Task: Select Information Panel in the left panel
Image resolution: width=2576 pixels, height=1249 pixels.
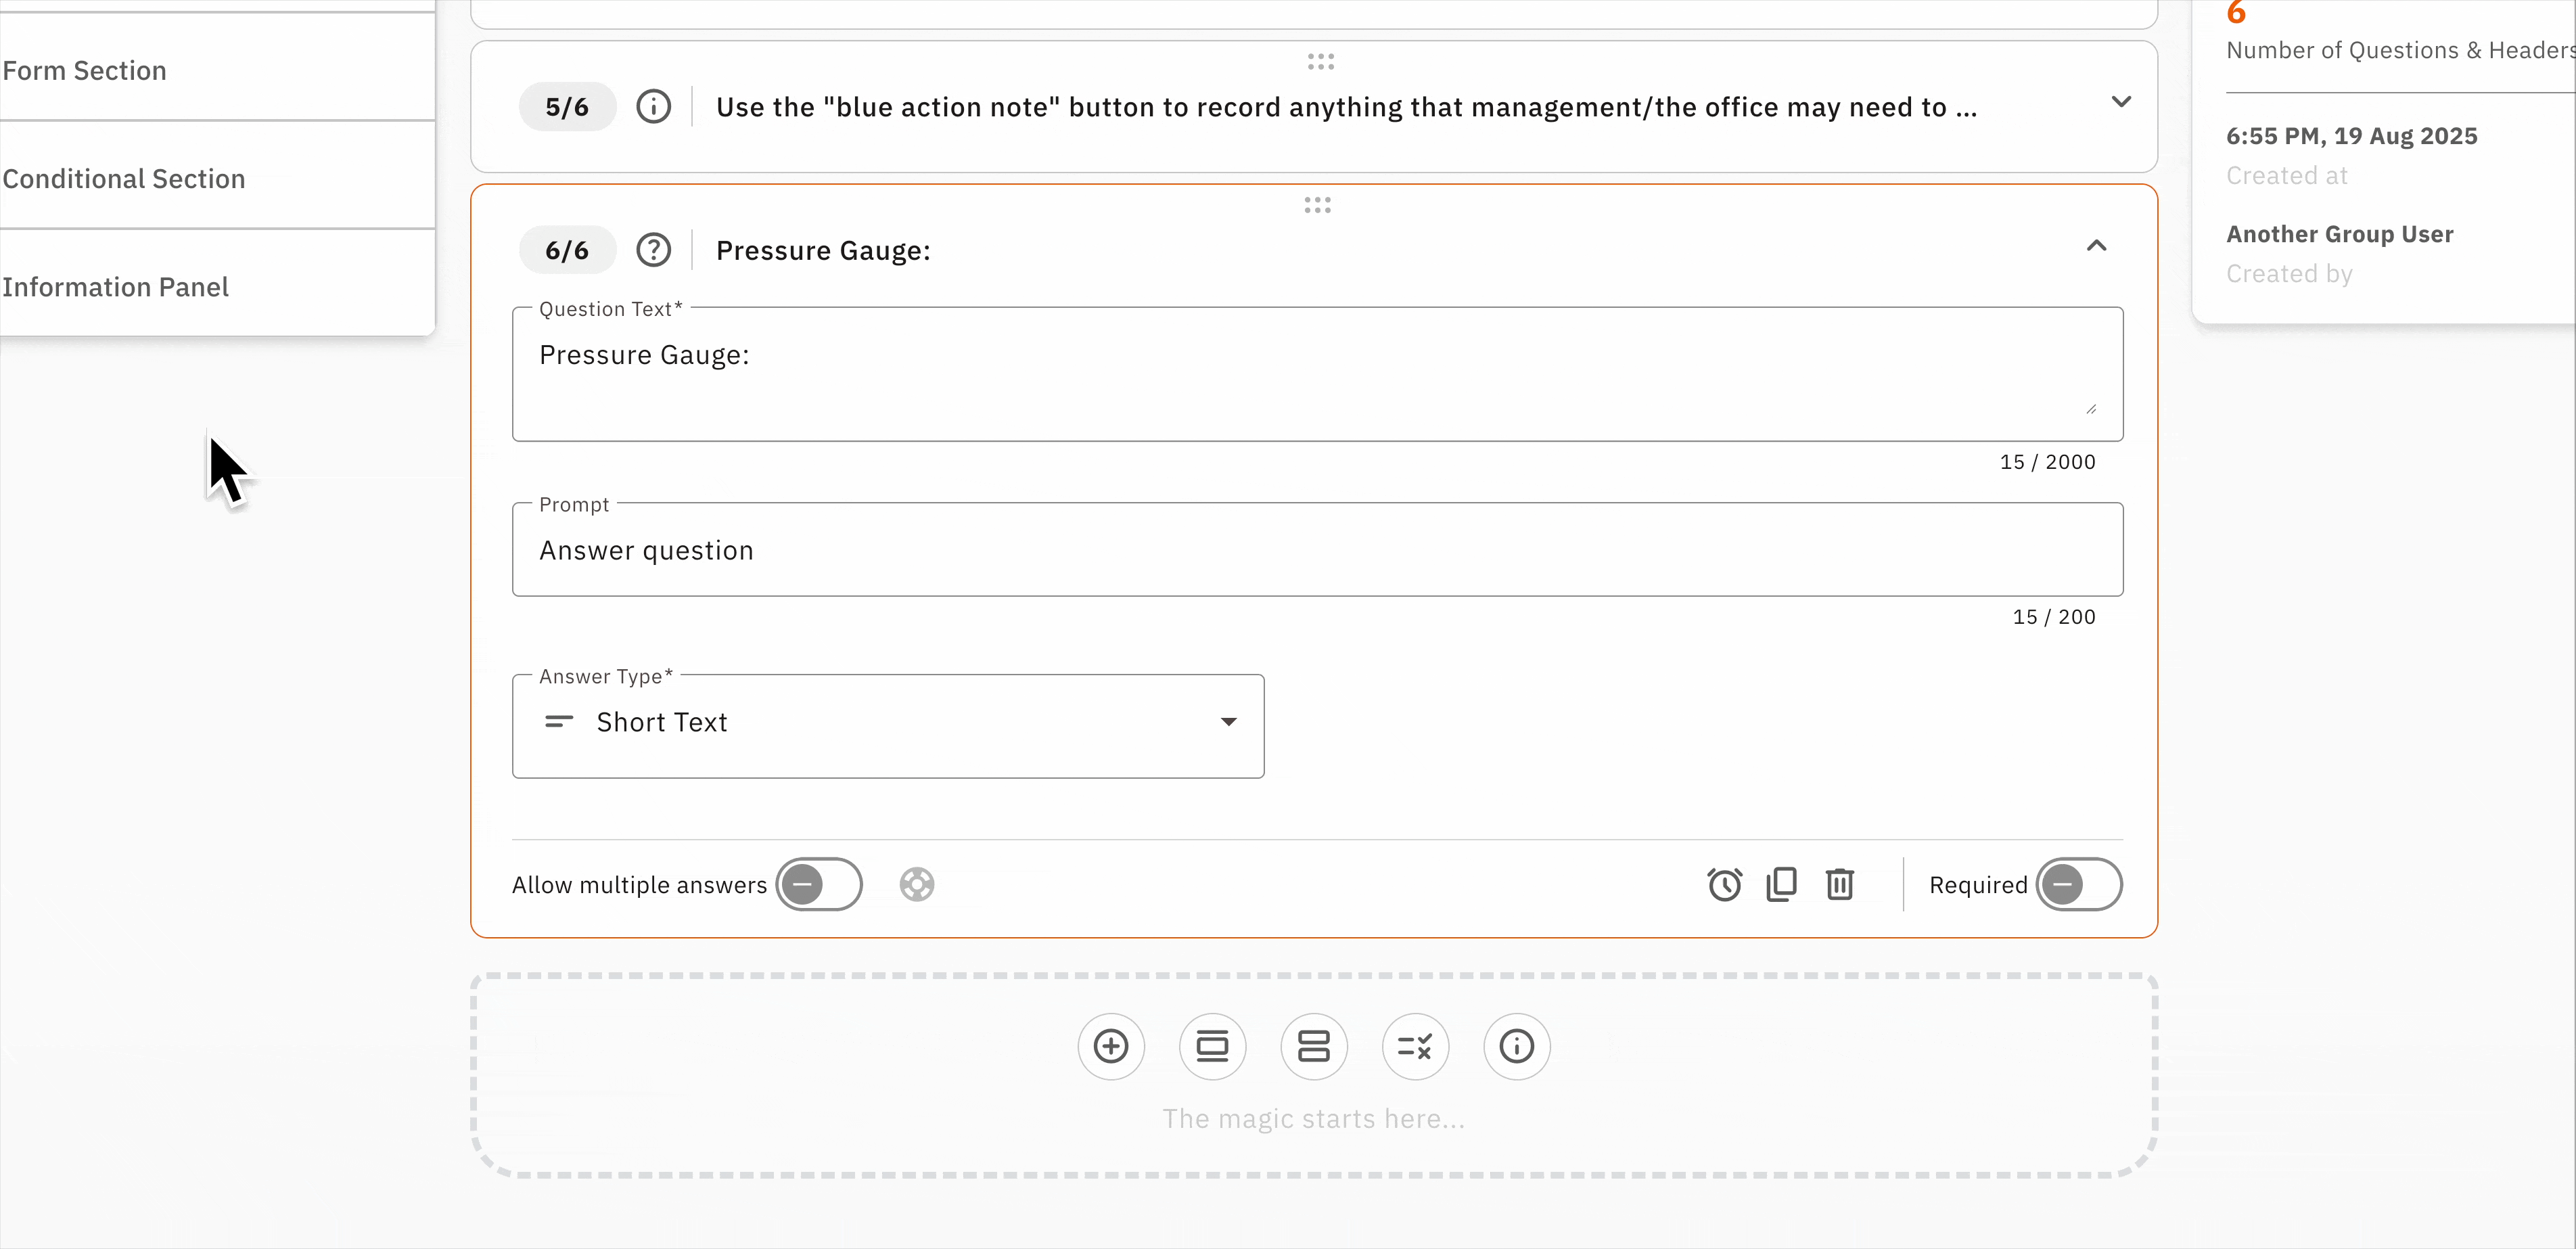Action: [x=115, y=287]
